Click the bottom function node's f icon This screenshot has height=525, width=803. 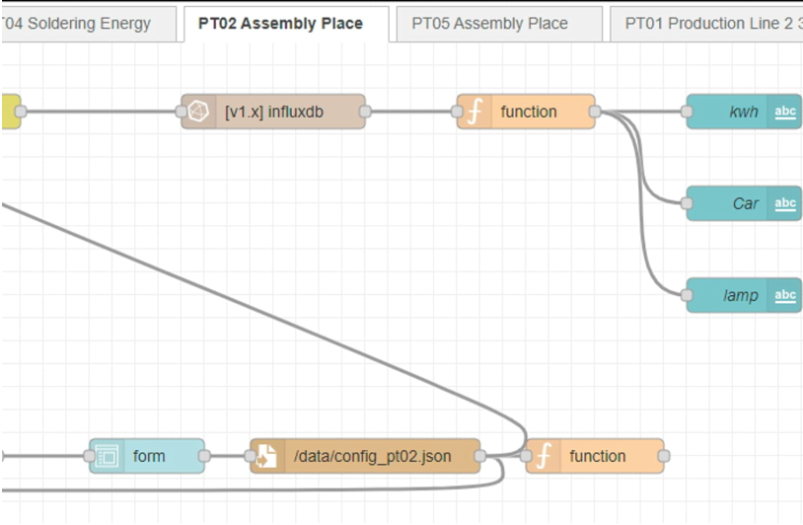(x=544, y=456)
